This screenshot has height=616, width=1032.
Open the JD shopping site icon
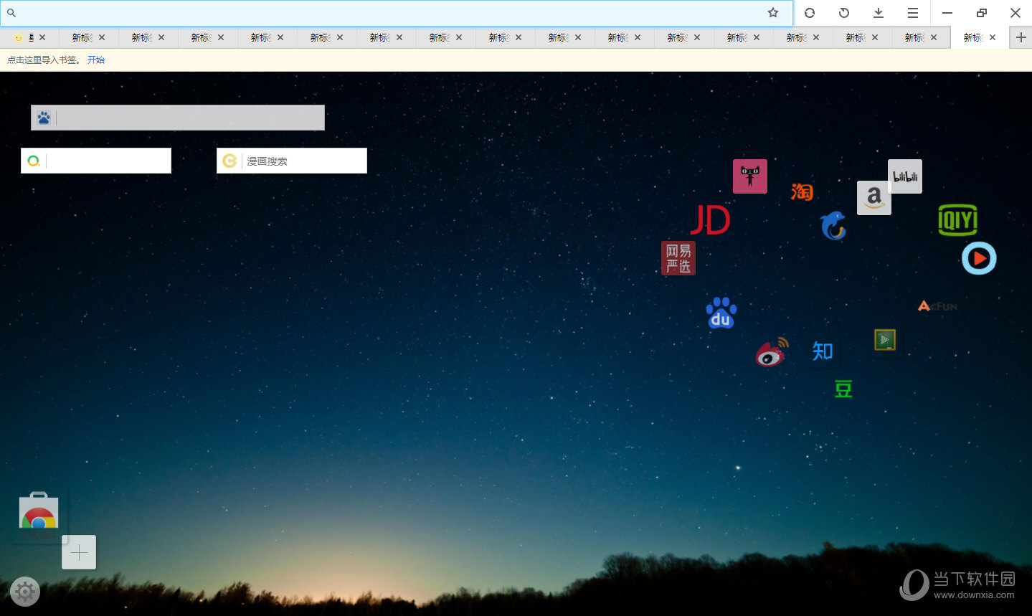[x=710, y=220]
